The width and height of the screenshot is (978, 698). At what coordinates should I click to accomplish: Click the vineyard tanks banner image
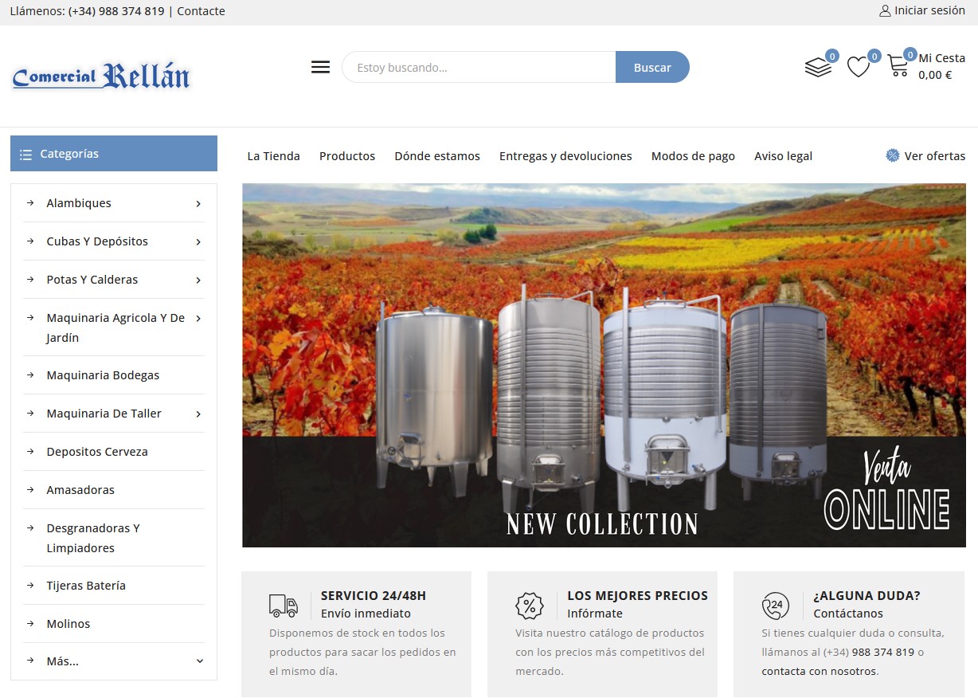(604, 366)
